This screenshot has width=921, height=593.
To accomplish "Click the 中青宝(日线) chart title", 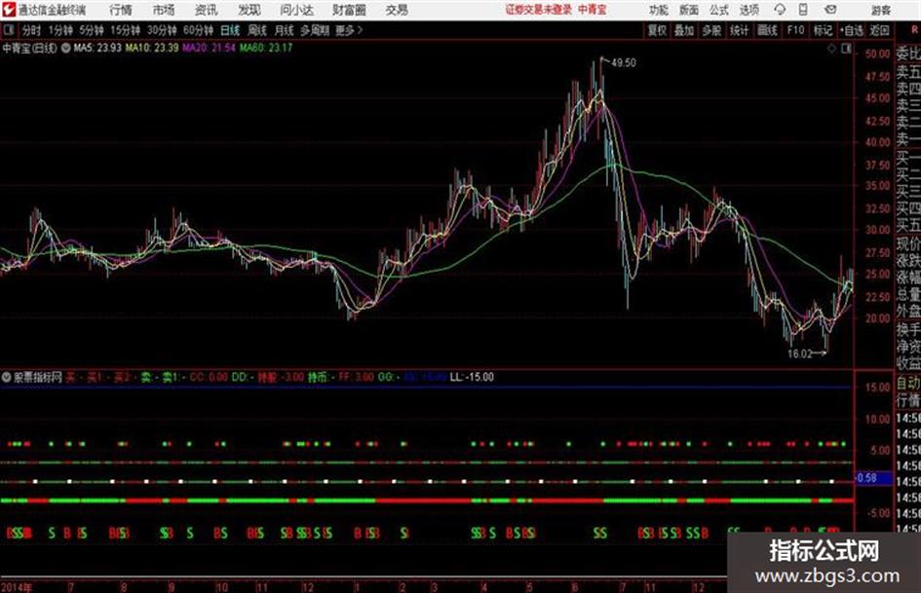I will pyautogui.click(x=29, y=48).
